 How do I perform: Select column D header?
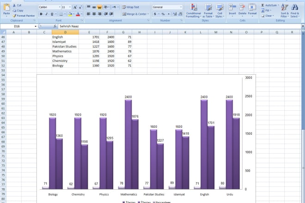click(65, 32)
